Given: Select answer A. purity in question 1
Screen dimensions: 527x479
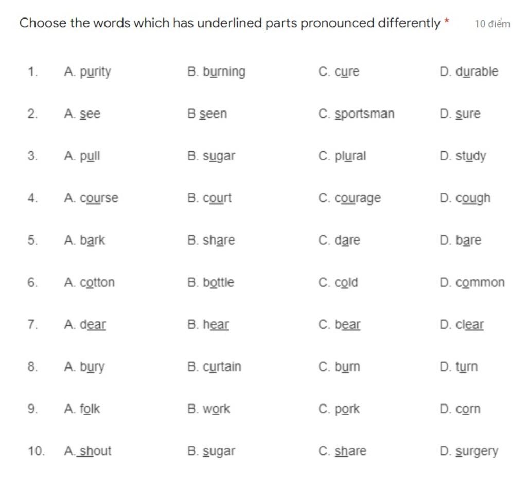Looking at the screenshot, I should pyautogui.click(x=87, y=72).
